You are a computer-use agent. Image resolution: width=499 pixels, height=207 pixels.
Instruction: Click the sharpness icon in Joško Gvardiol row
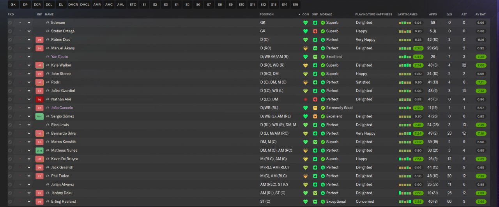[x=315, y=91]
